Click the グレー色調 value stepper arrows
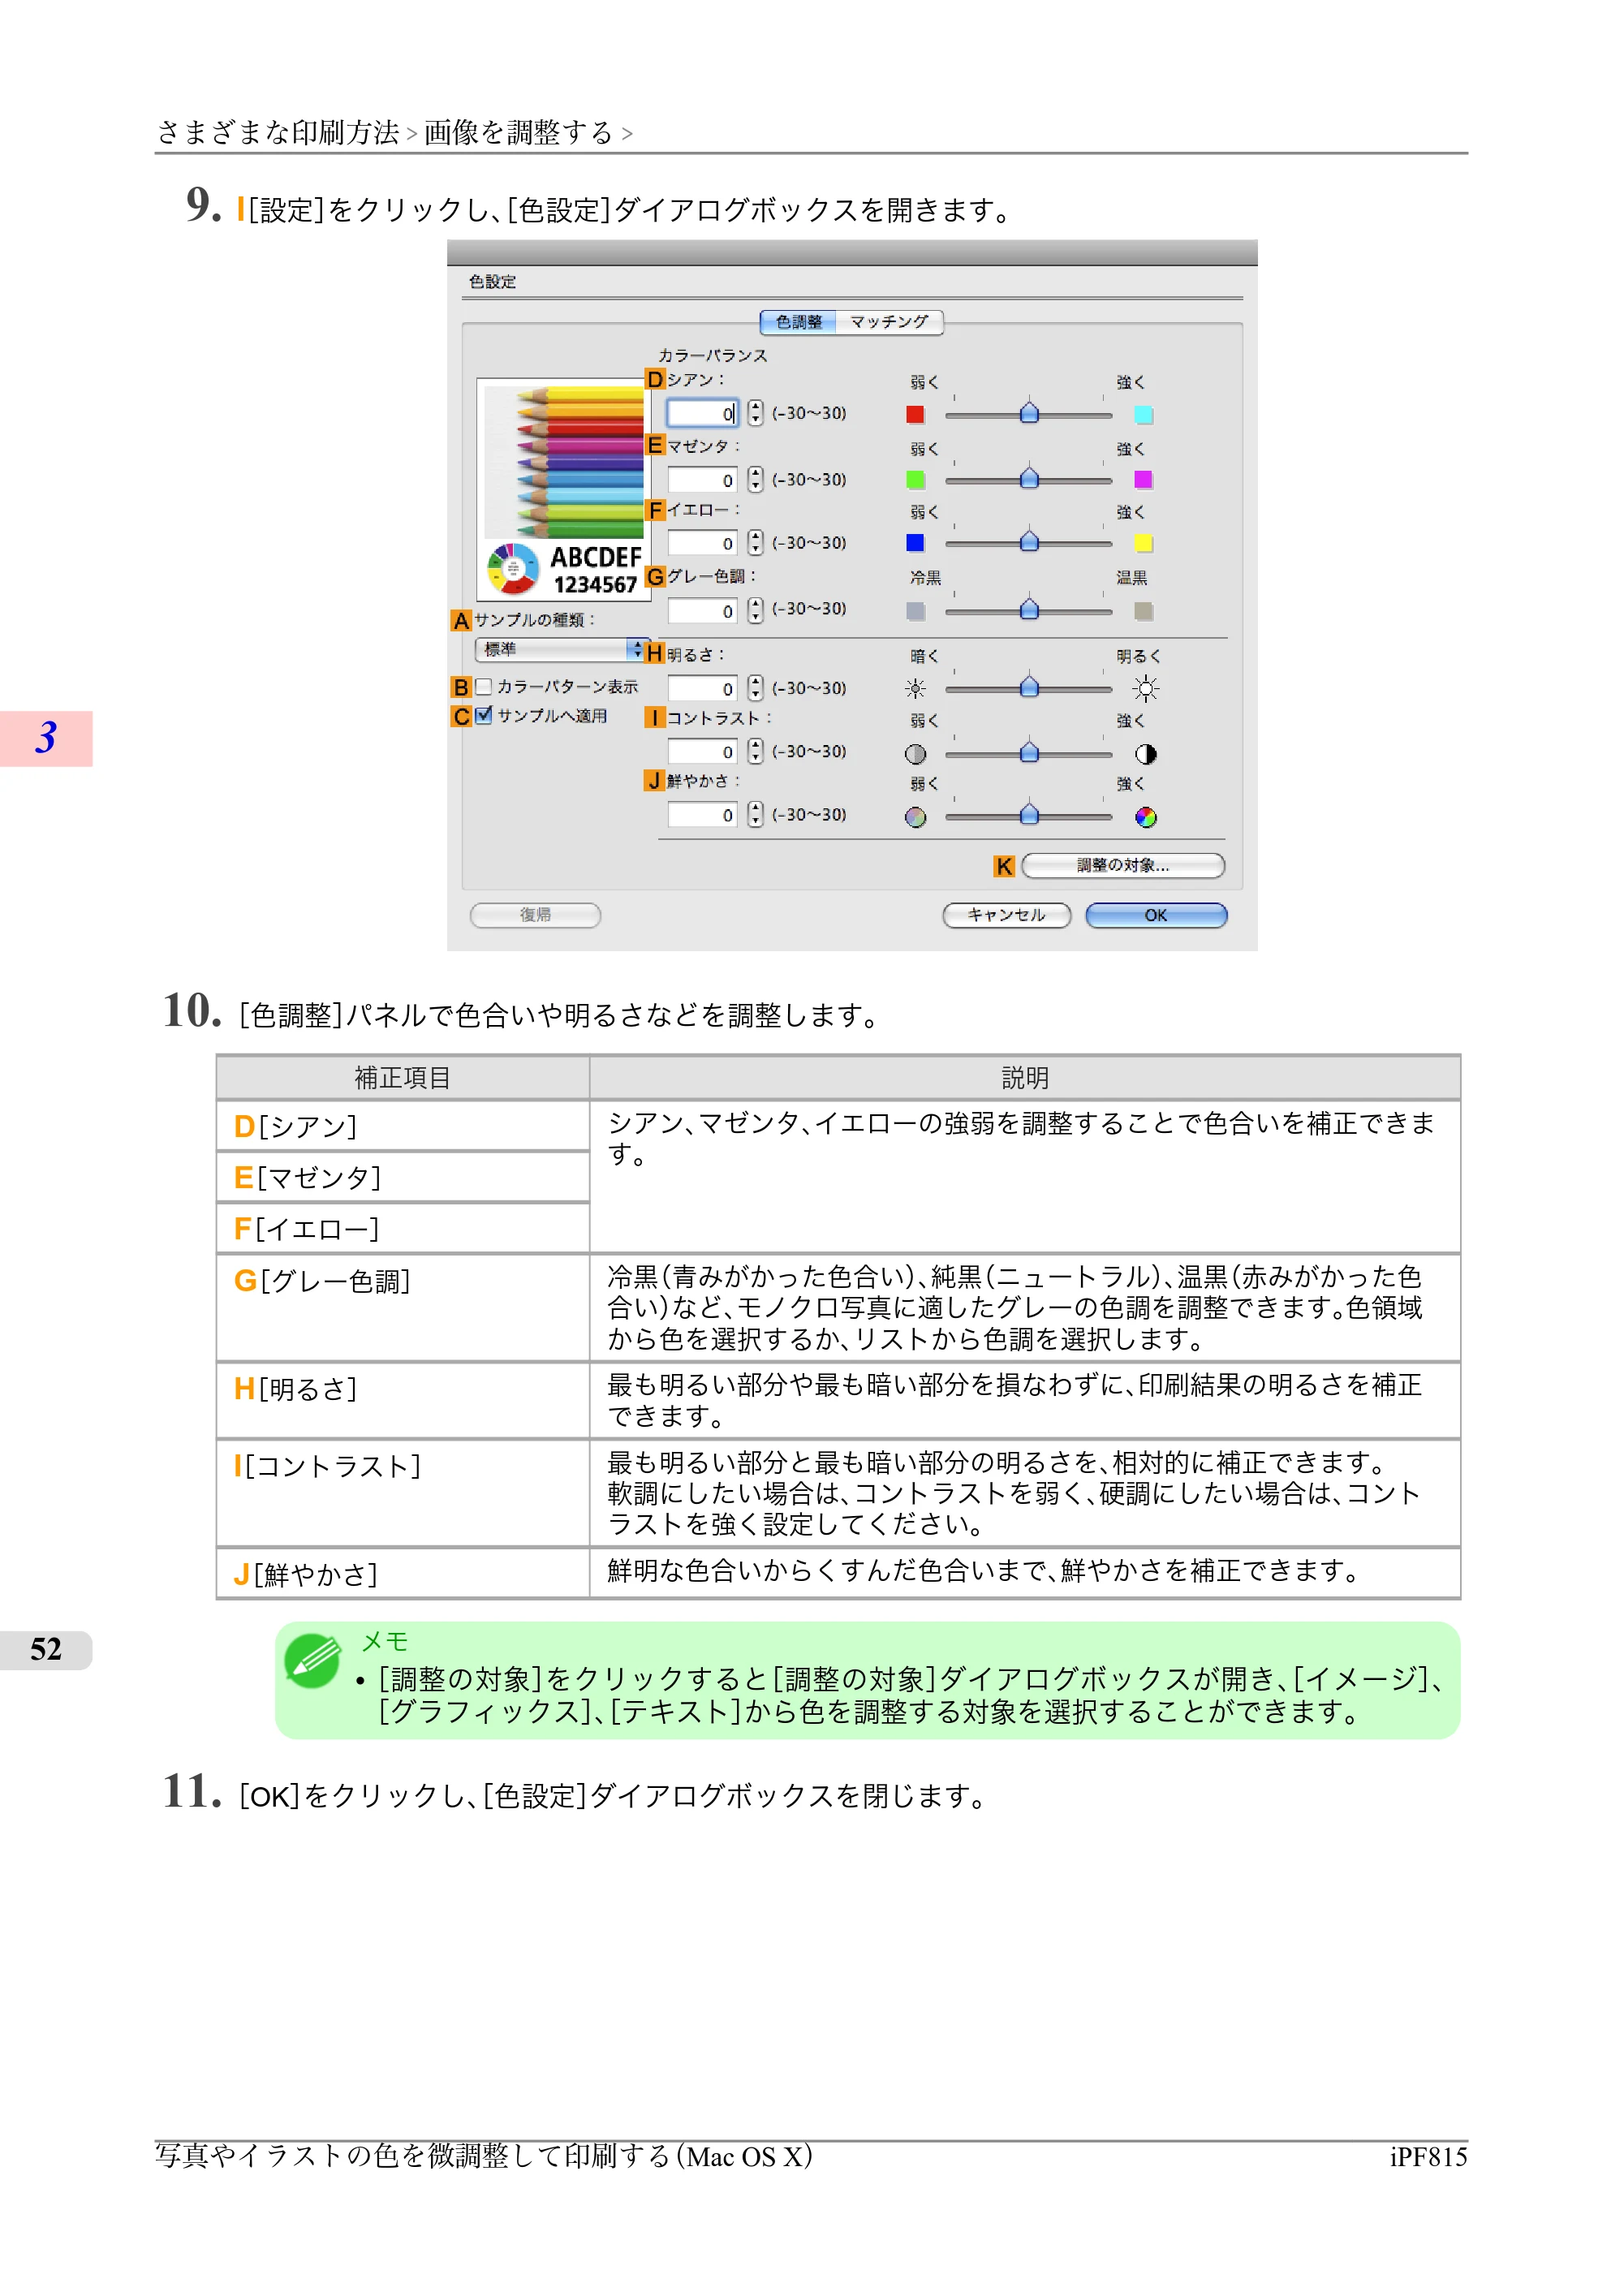 [x=755, y=610]
